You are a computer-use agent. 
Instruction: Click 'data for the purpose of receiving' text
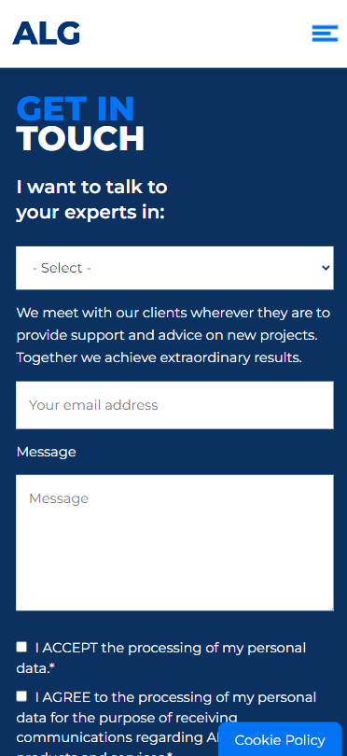point(127,718)
